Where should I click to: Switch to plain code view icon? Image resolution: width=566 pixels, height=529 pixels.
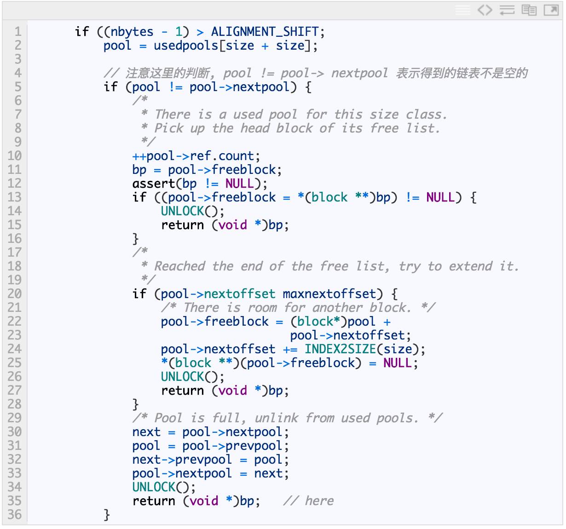(x=485, y=10)
